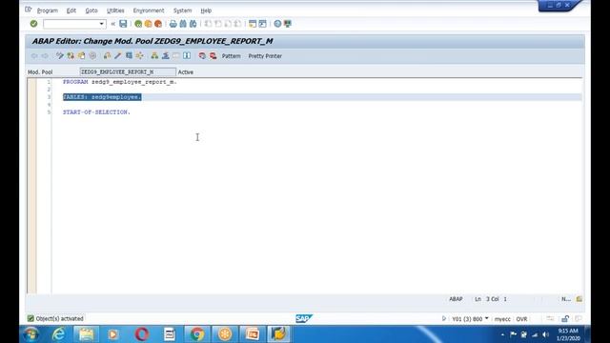Image resolution: width=610 pixels, height=343 pixels.
Task: Click the yellow Exit icon
Action: 149,24
